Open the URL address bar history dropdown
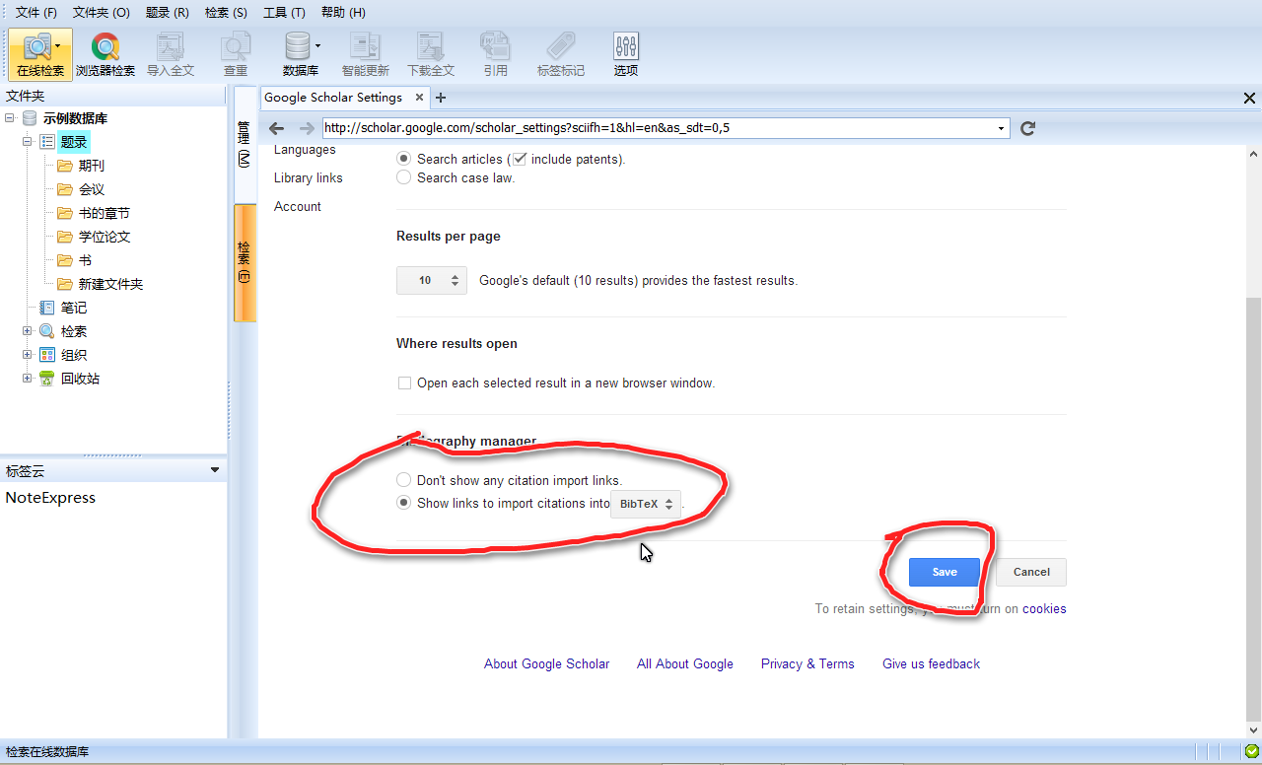The width and height of the screenshot is (1262, 765). [x=1002, y=128]
